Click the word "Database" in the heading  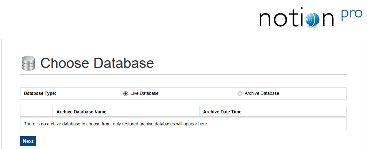pyautogui.click(x=124, y=63)
